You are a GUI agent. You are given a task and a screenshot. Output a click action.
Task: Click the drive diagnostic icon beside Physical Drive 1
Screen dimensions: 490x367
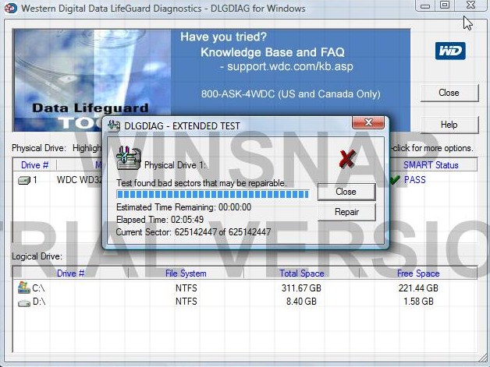point(128,158)
